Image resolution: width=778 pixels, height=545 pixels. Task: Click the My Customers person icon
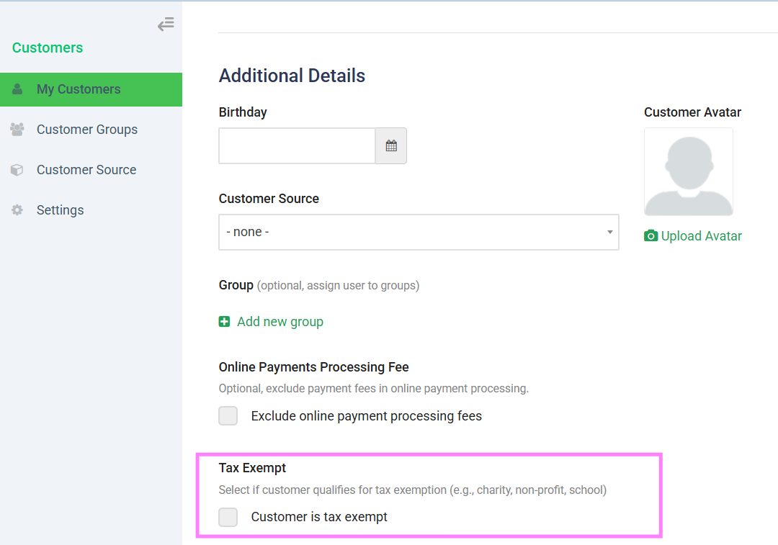pos(17,89)
